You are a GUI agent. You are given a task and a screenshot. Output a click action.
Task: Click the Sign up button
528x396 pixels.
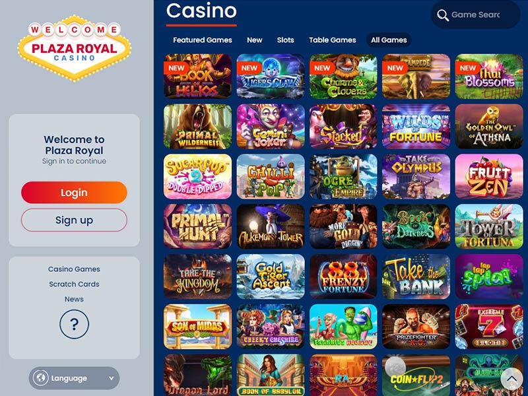coord(74,220)
